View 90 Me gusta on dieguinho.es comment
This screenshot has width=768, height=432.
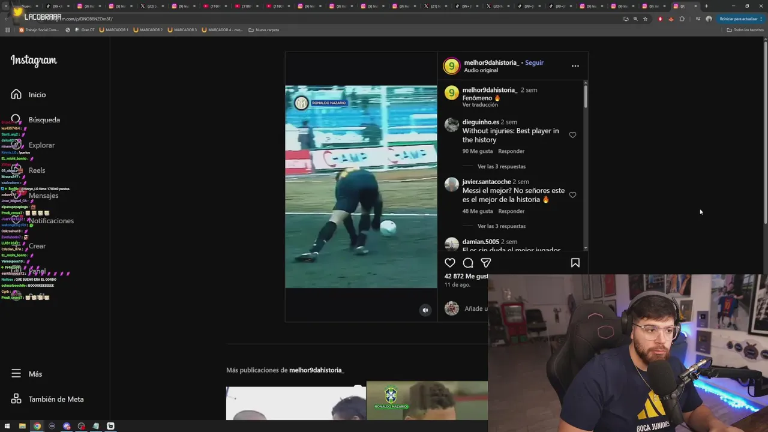(478, 151)
